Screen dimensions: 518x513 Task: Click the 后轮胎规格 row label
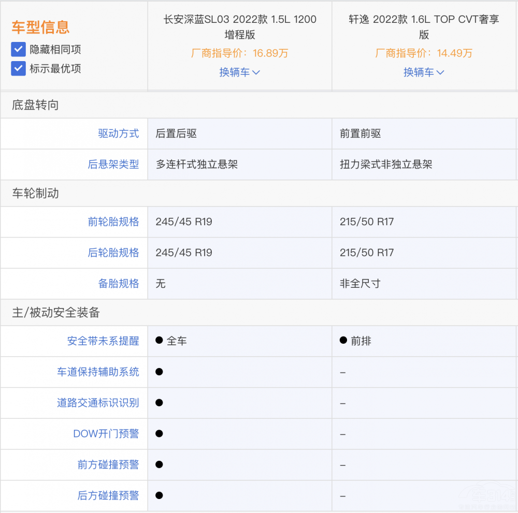click(113, 253)
